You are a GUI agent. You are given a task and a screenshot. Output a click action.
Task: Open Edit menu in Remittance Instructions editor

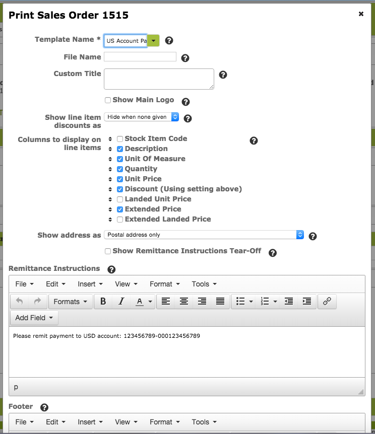[55, 284]
